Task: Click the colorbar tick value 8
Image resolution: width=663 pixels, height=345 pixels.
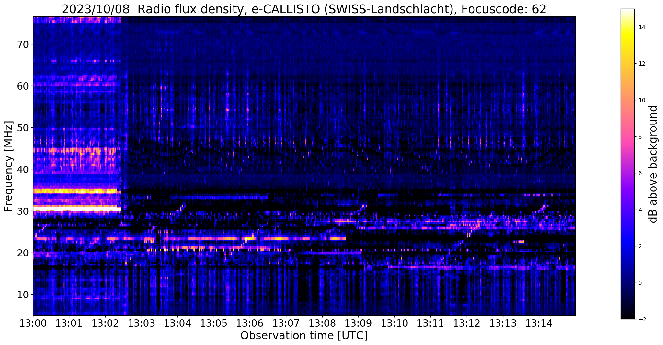Action: pos(640,137)
